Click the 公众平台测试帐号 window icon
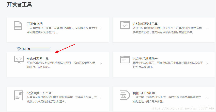Screen dimensions: 216x112 coord(125,60)
